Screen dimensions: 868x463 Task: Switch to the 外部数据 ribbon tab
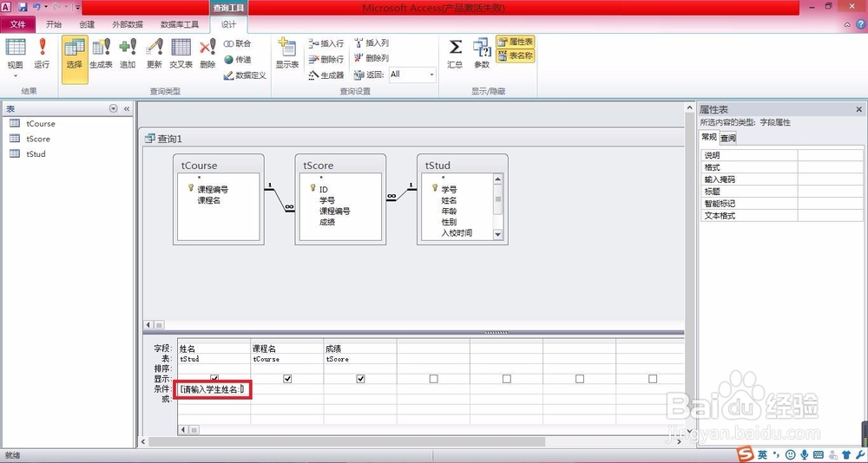128,24
